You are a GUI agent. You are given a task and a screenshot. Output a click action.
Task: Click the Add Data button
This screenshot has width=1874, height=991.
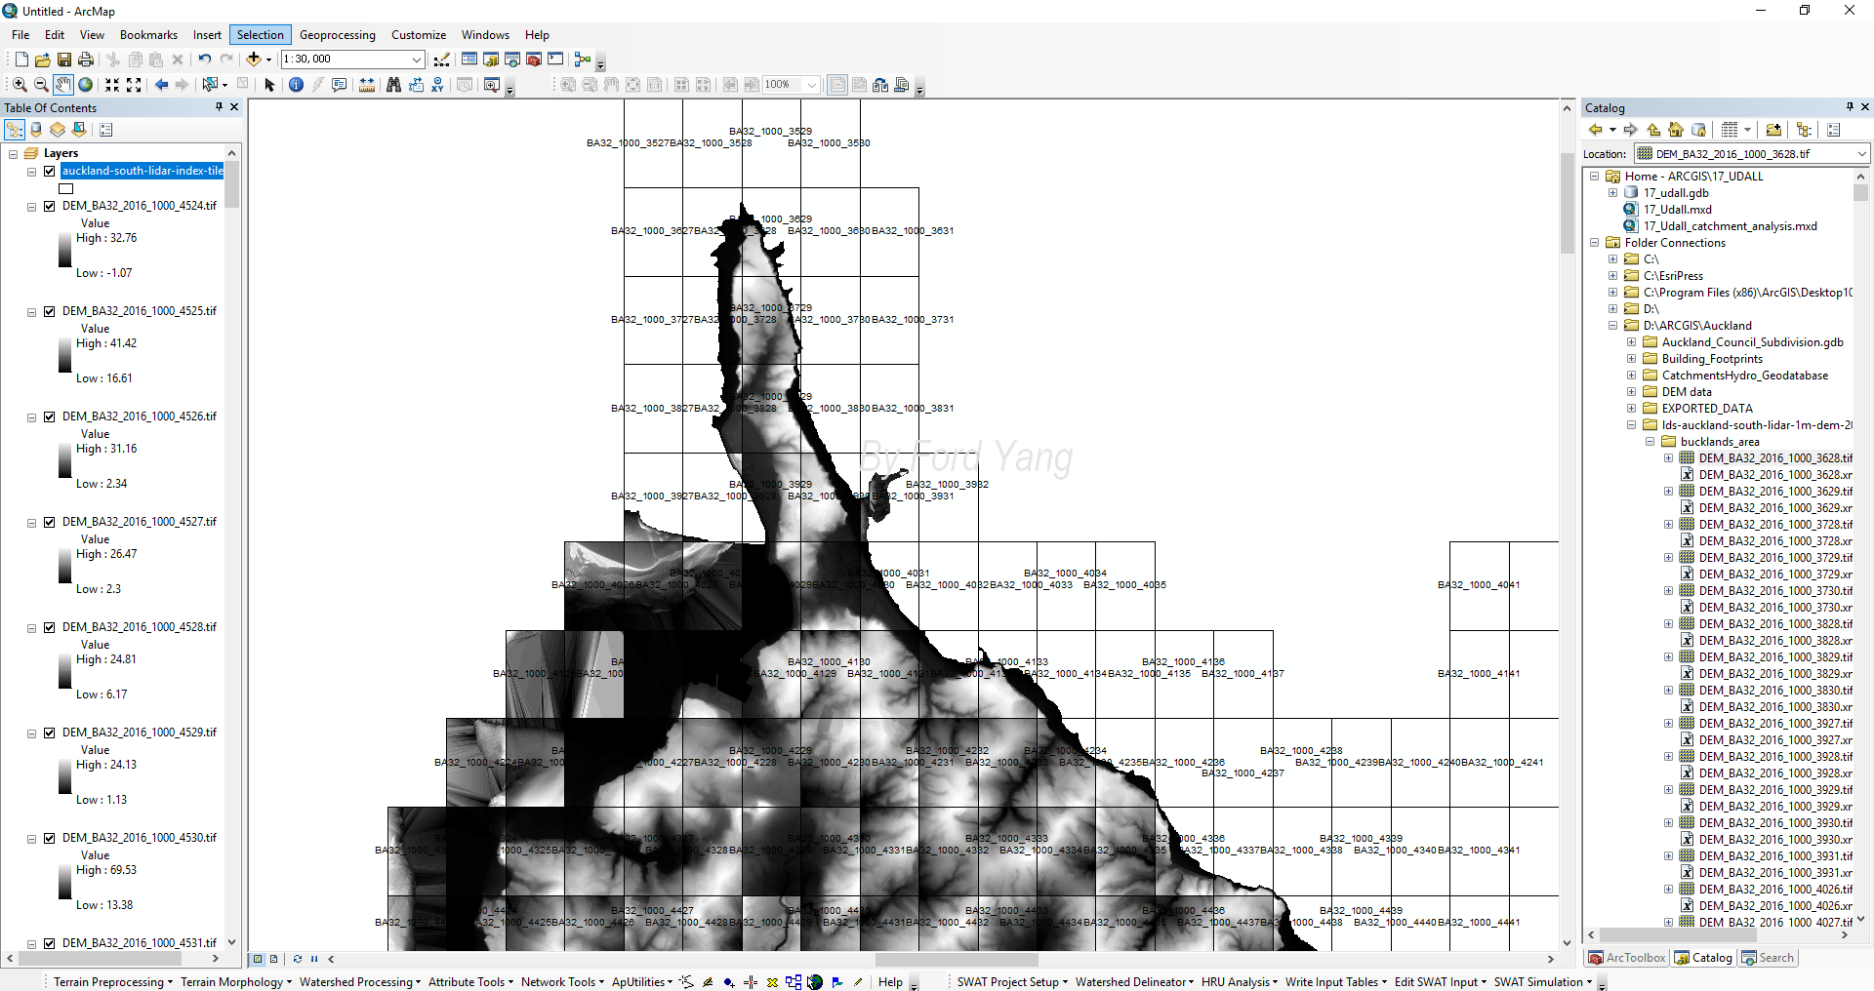(x=254, y=59)
